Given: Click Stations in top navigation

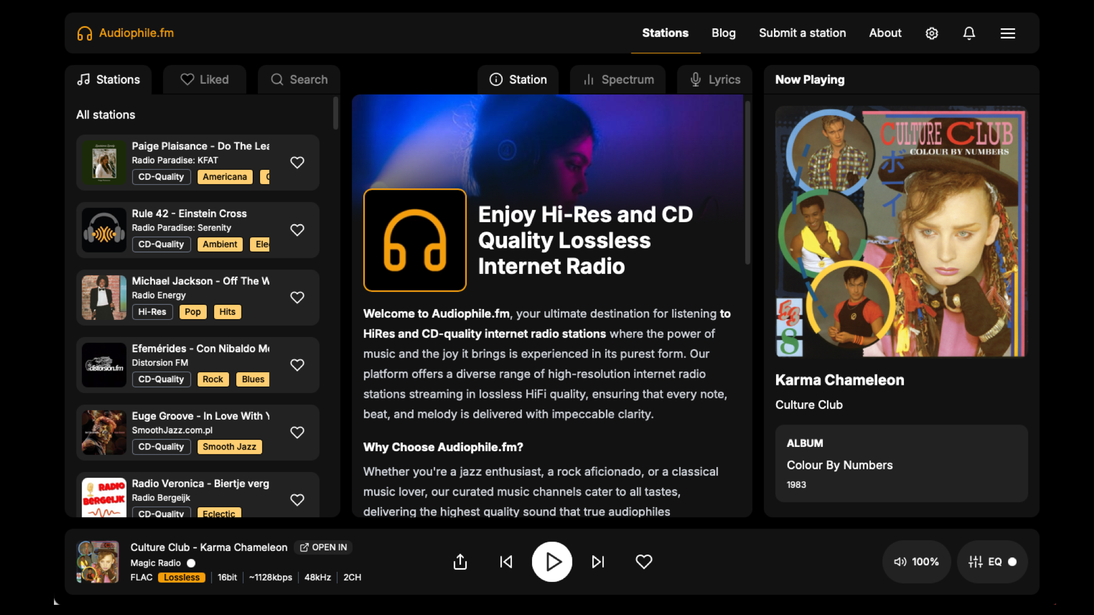Looking at the screenshot, I should [x=665, y=33].
